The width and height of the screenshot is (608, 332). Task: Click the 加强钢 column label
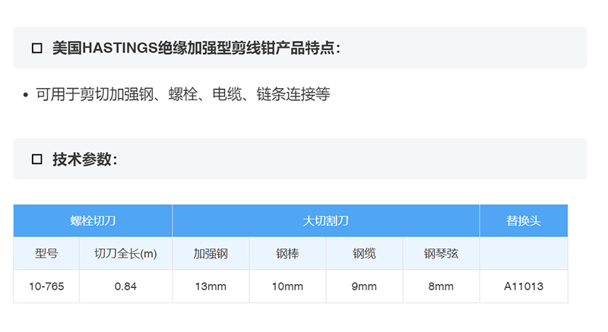211,254
